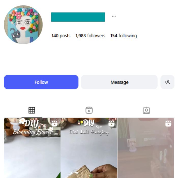Open the DIY Blooming Flower reel

click(x=32, y=148)
